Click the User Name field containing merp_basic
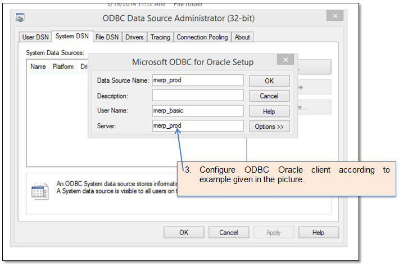The height and width of the screenshot is (266, 399). coord(197,111)
